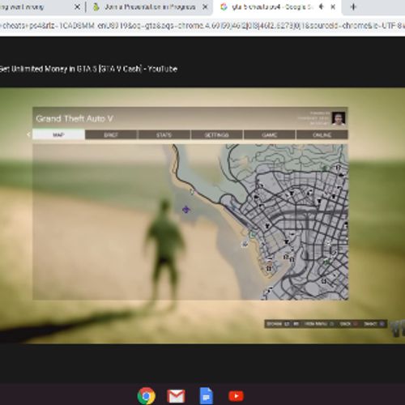This screenshot has width=405, height=405.
Task: Click the left arrow beside the MAP tab
Action: pyautogui.click(x=28, y=134)
